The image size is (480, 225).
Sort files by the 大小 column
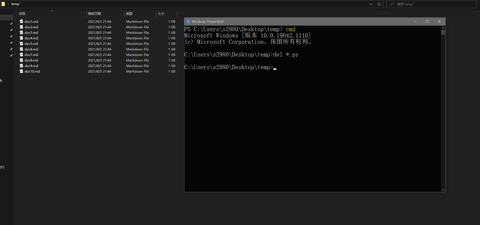(x=167, y=13)
